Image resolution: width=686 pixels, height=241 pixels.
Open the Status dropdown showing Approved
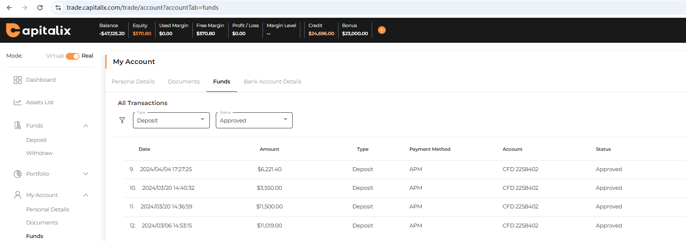coord(254,120)
